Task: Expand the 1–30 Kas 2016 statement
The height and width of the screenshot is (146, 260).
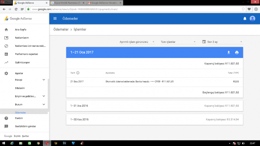Action: pyautogui.click(x=155, y=120)
